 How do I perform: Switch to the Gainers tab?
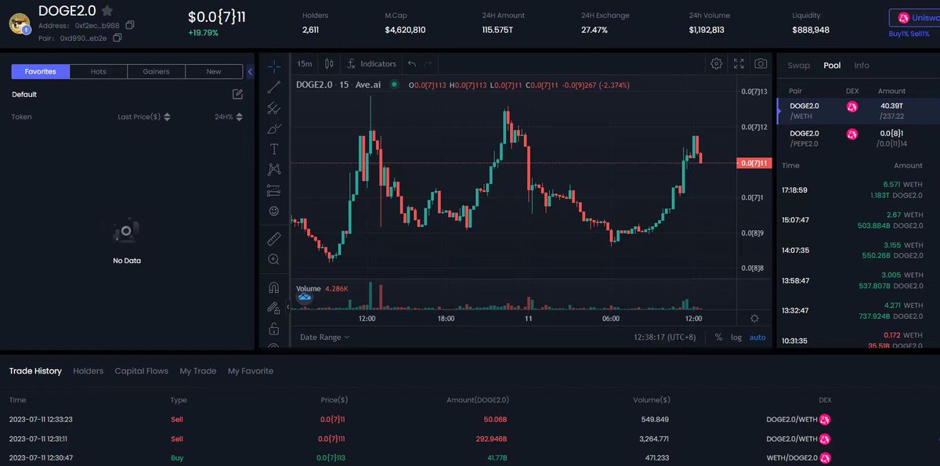click(x=157, y=71)
